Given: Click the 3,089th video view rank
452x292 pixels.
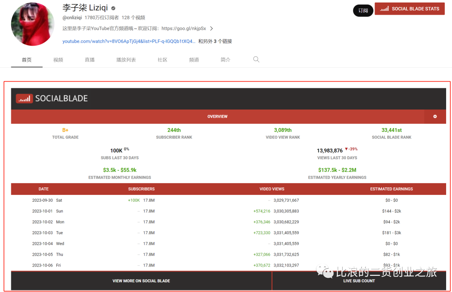Looking at the screenshot, I should (x=283, y=130).
